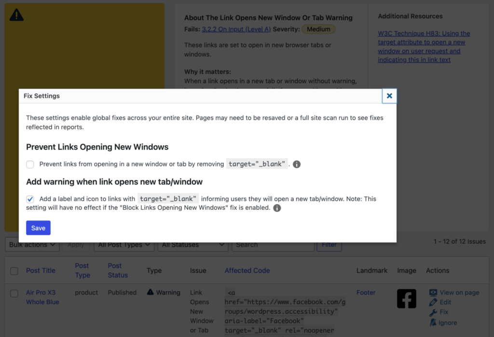Screen dimensions: 494x337
Task: Click the Facebook logo in the Image column
Action: coord(406,298)
